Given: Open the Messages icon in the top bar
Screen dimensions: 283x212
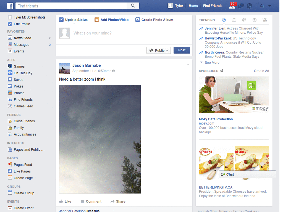Looking at the screenshot, I should [x=241, y=6].
